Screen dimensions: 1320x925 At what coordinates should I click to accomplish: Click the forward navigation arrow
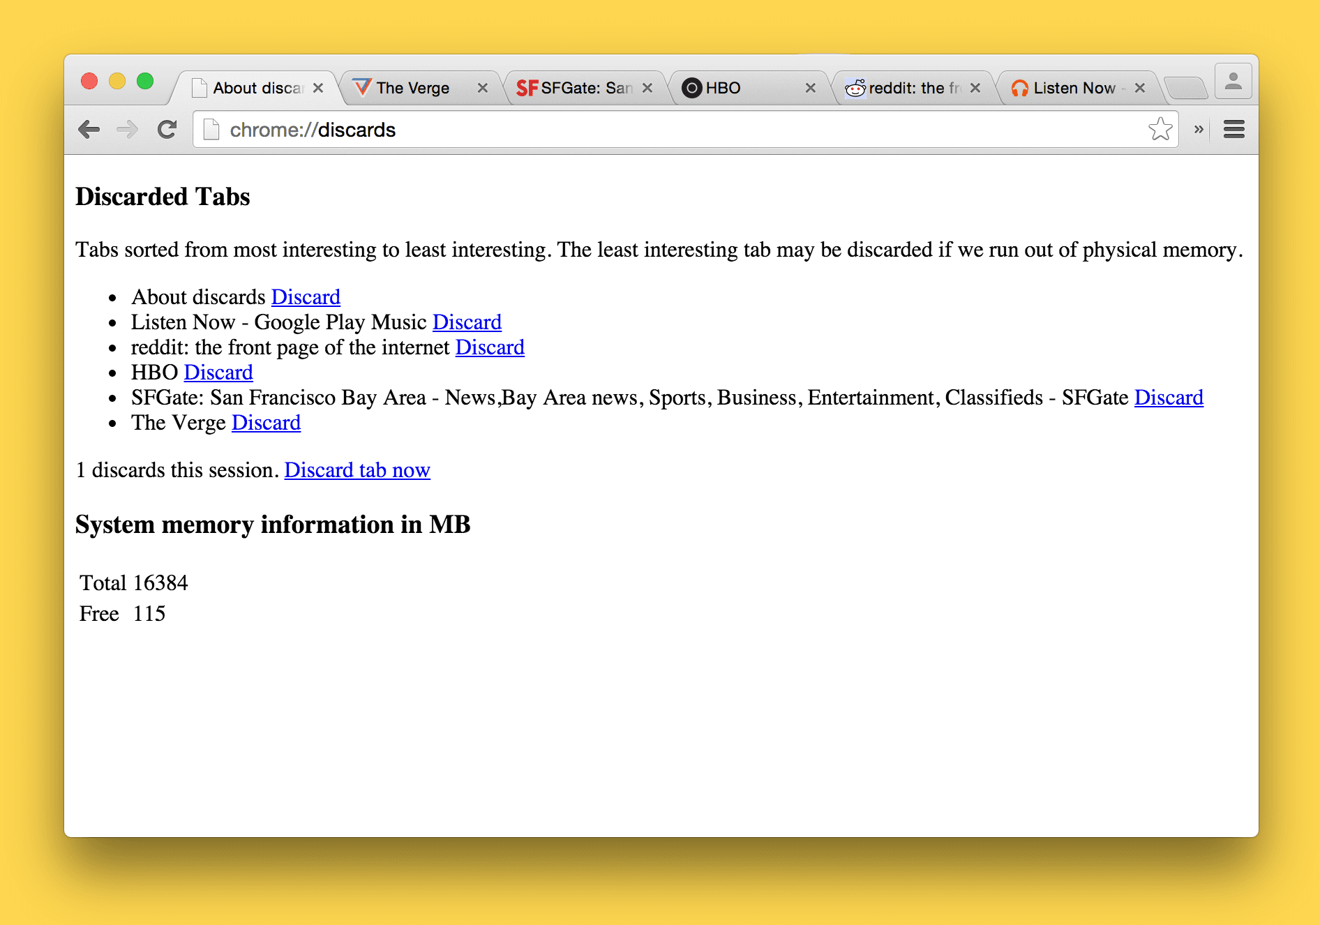(128, 129)
